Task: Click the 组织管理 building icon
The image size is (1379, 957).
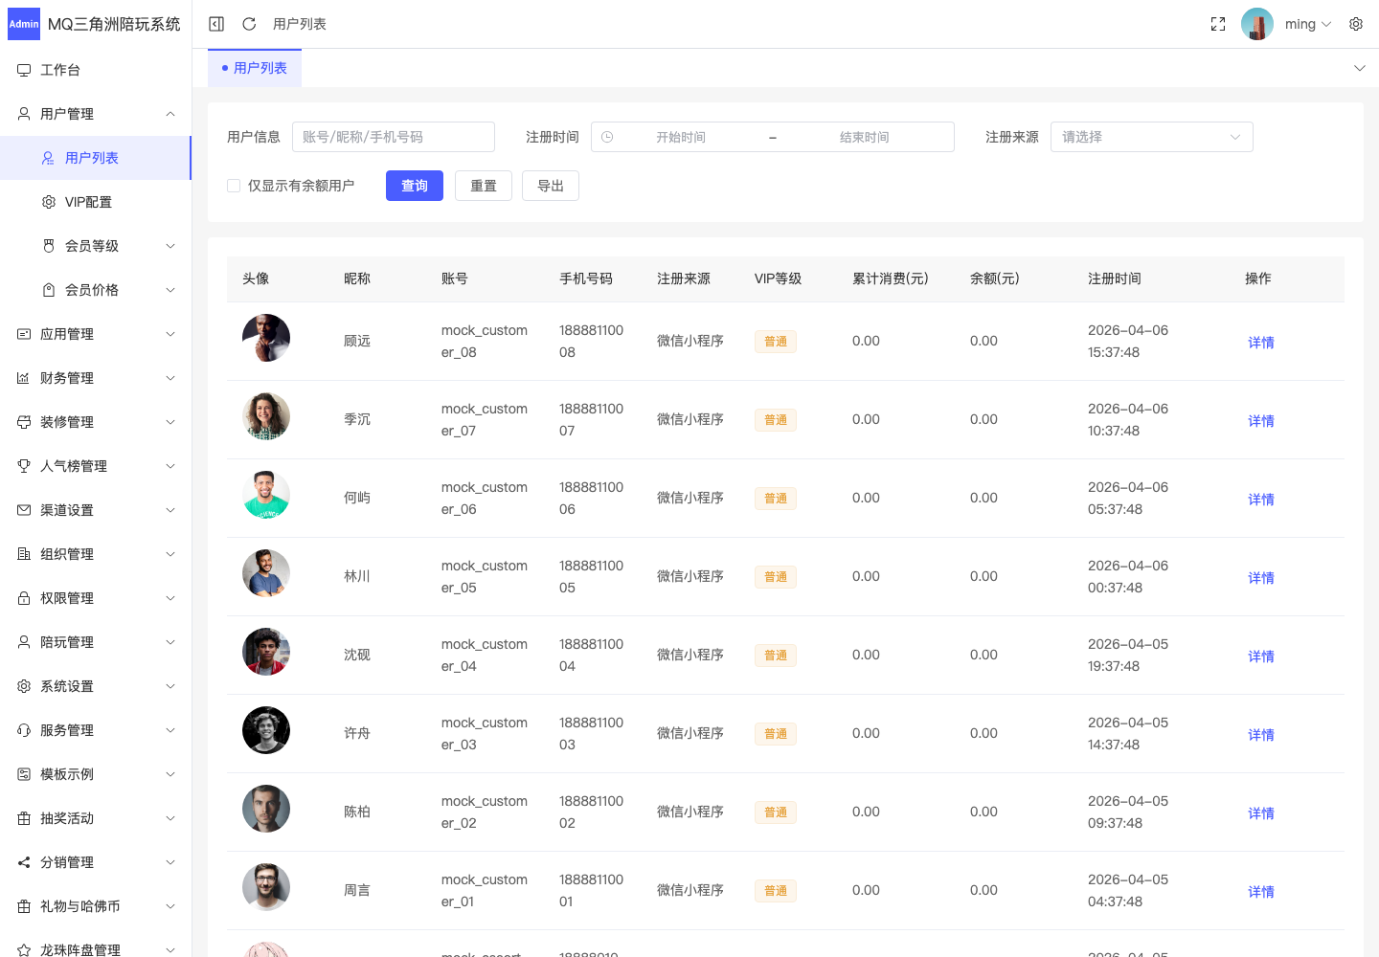Action: 24,554
